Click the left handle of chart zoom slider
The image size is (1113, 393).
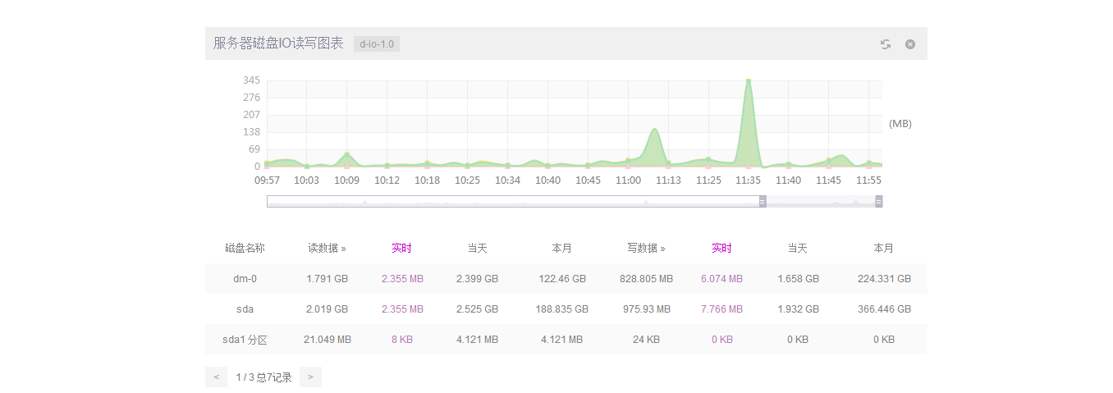(x=763, y=201)
